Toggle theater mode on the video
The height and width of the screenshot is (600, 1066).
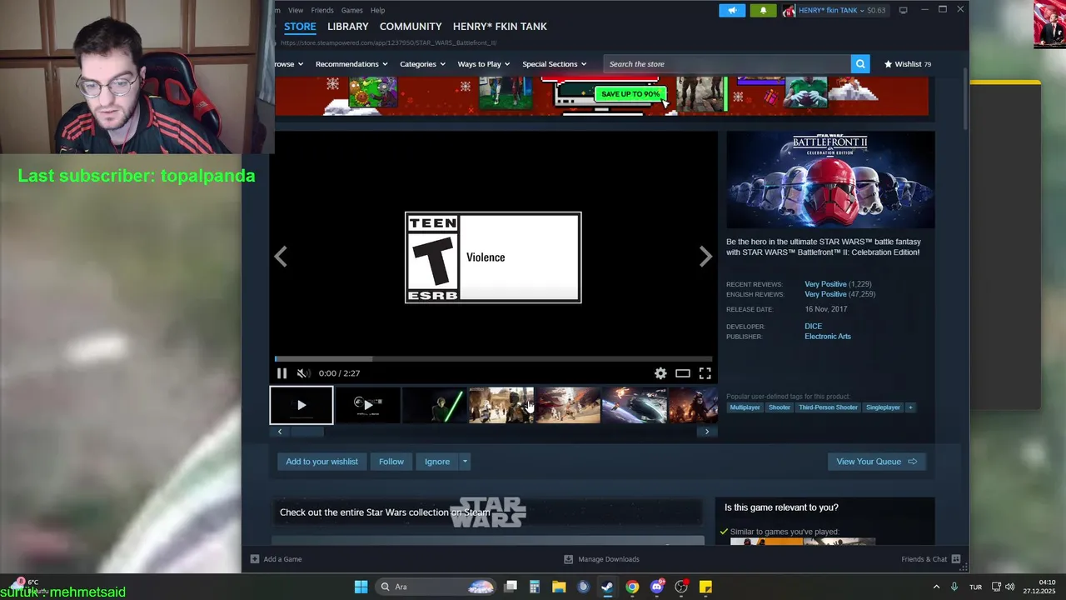click(x=683, y=373)
